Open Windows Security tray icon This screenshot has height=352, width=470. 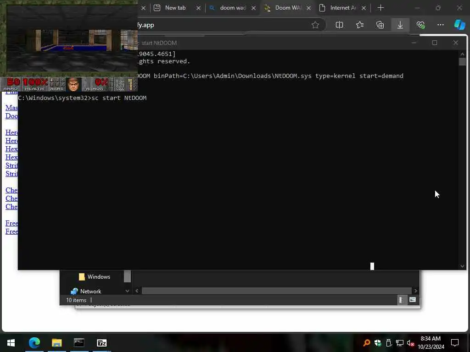[378, 343]
